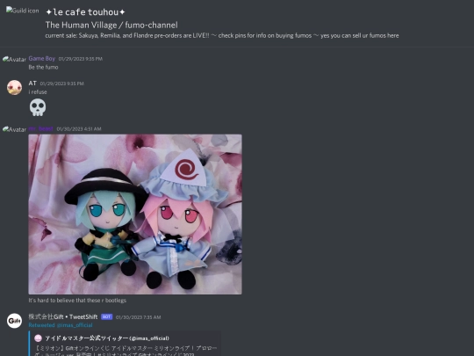The height and width of the screenshot is (356, 474).
Task: Open the Retweeted @imas_official link
Action: point(61,325)
